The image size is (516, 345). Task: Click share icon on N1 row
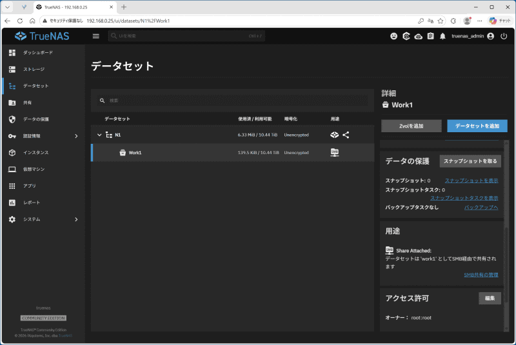click(346, 135)
